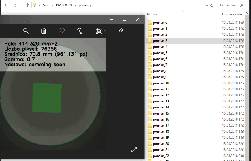251x161 pixels.
Task: Select folder pomiar_15
Action: pos(161,113)
